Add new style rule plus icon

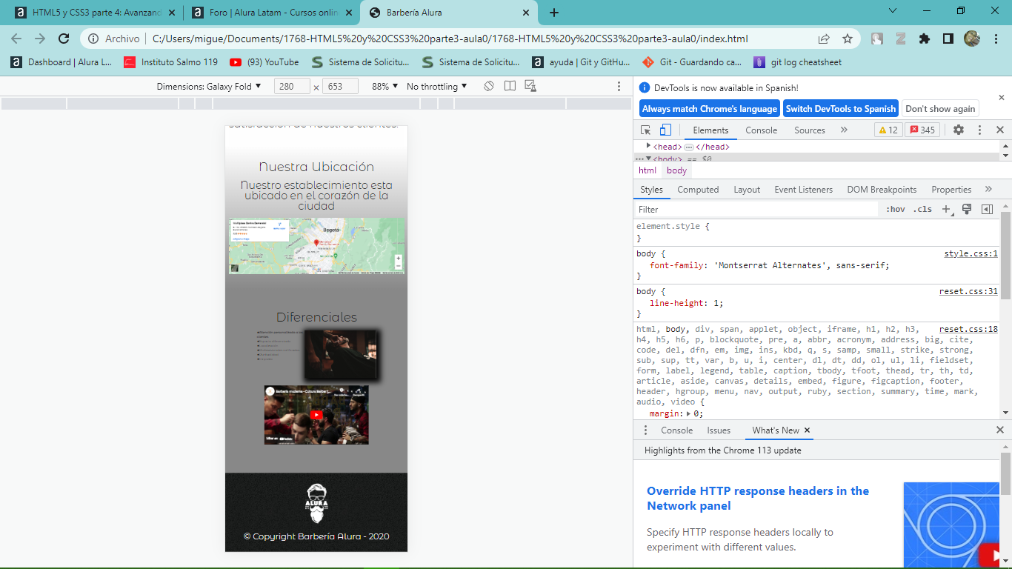947,210
